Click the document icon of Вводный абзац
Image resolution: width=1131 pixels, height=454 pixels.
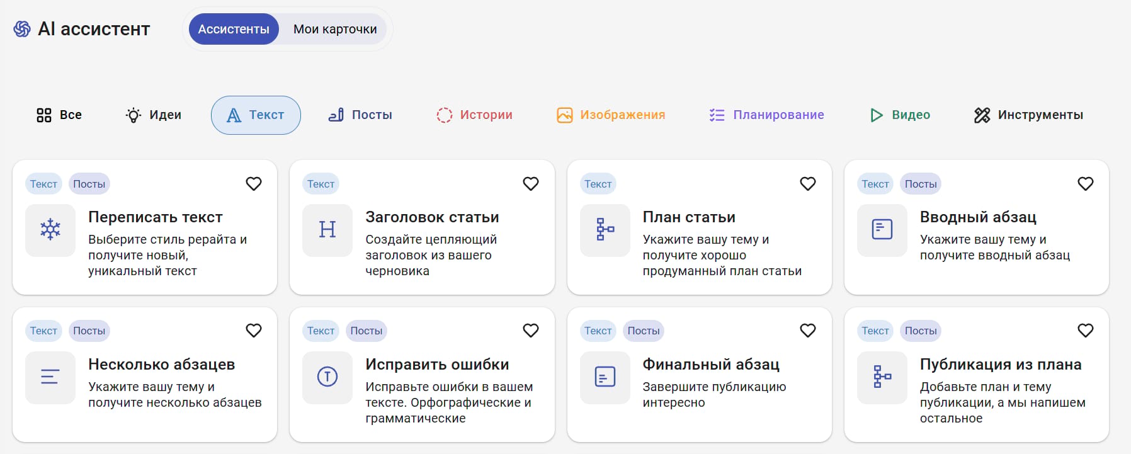(x=882, y=230)
